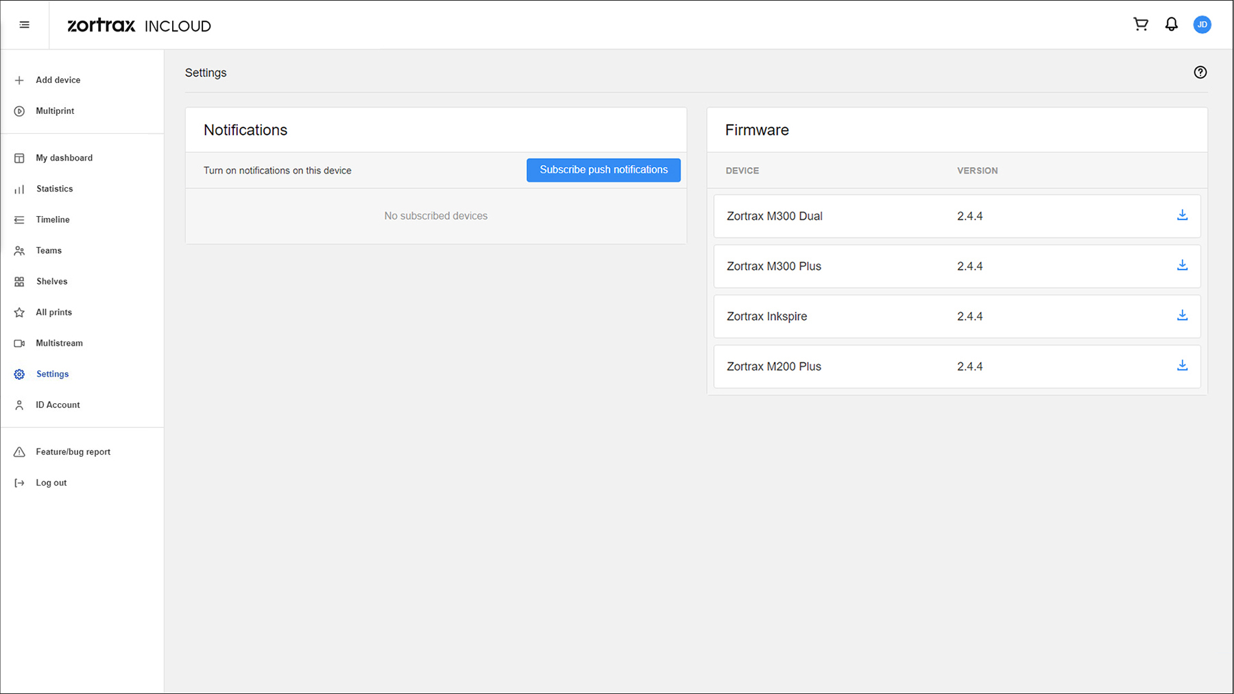Download Zortrax M300 Dual firmware
This screenshot has width=1234, height=694.
(1182, 215)
